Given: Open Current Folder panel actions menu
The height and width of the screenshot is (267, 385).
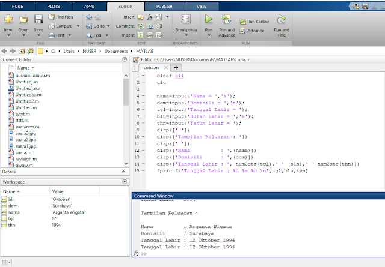Looking at the screenshot, I should pos(125,59).
